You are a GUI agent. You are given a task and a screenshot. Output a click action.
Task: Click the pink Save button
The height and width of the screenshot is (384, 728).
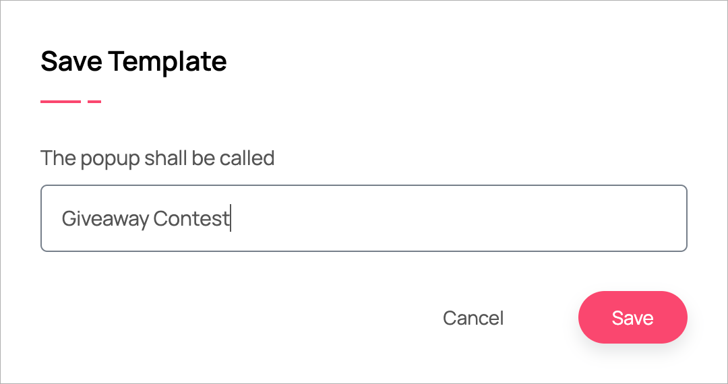click(x=632, y=317)
